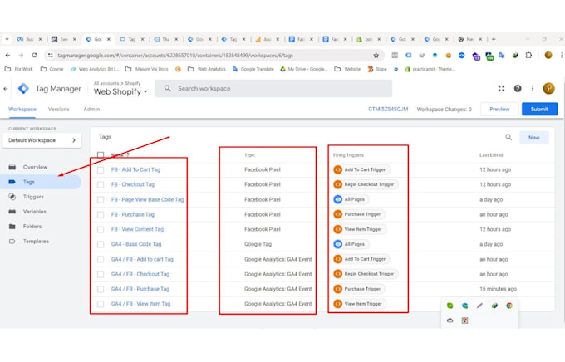Viewport: 565px width, 362px height.
Task: Open the GA4 / FB - Checkout Tag link
Action: (x=140, y=274)
